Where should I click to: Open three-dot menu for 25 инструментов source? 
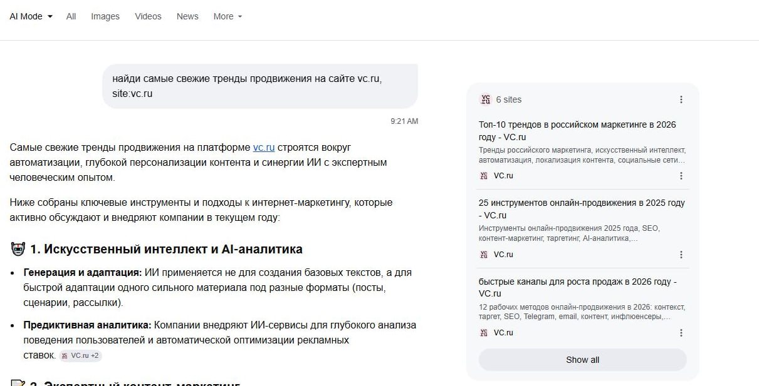681,255
